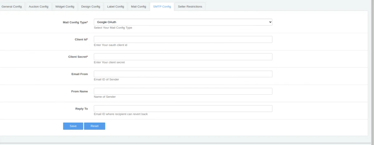Focus the Reply To input field
The width and height of the screenshot is (374, 145).
[x=183, y=109]
